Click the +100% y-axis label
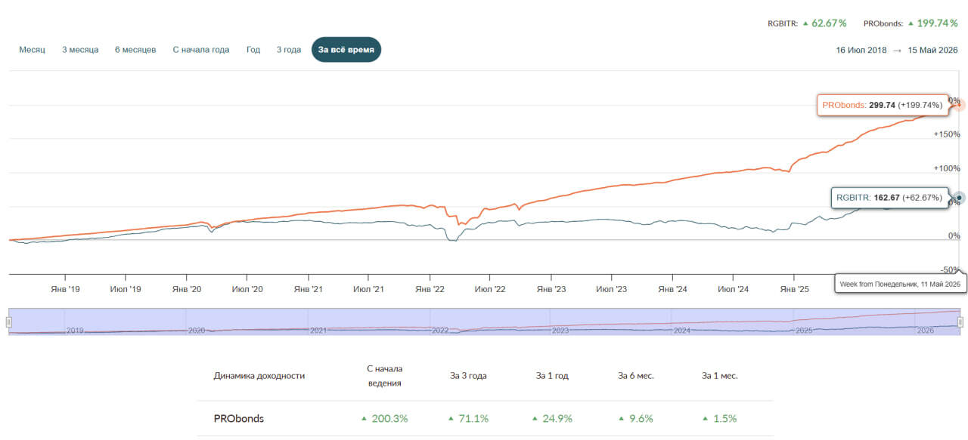Image resolution: width=968 pixels, height=440 pixels. click(x=948, y=168)
